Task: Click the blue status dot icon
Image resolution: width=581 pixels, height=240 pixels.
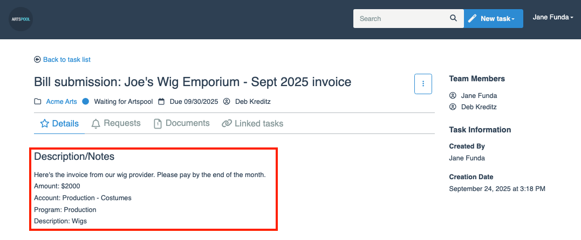Action: click(85, 101)
